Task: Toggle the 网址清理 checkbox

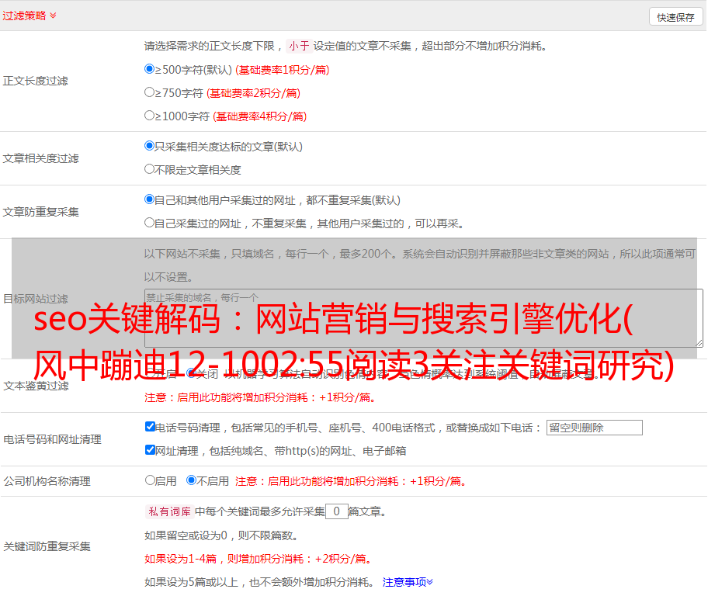Action: 150,450
